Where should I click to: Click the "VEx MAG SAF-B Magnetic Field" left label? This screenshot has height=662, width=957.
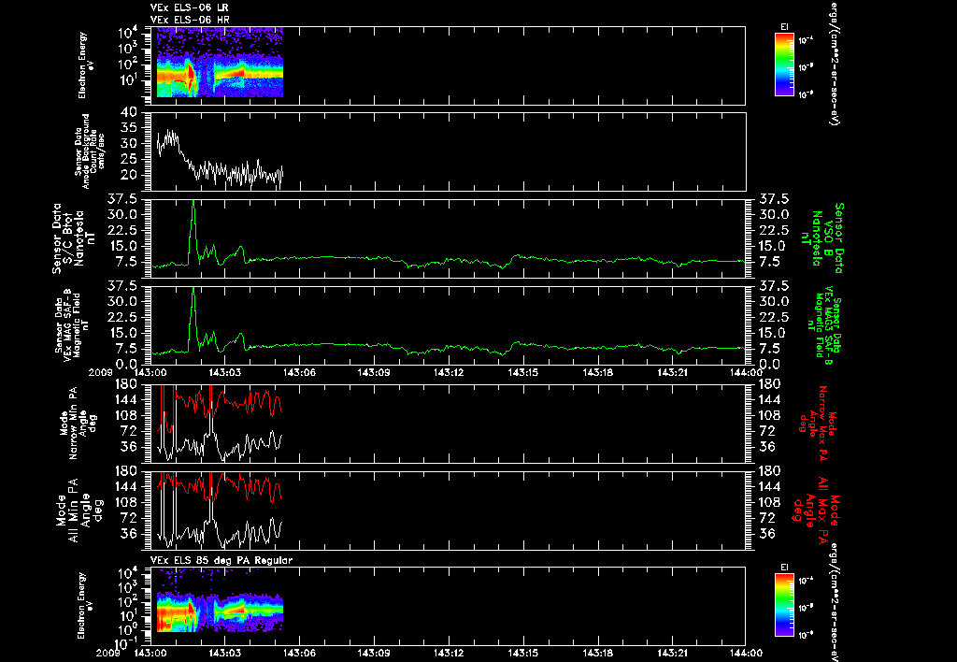pos(71,324)
